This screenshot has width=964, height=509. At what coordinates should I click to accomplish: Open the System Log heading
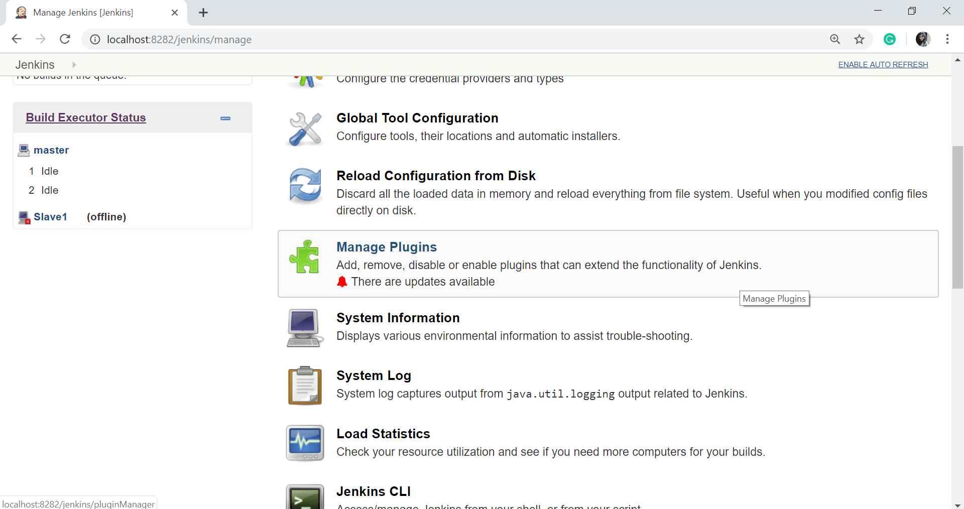click(374, 375)
